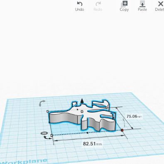The image size is (164, 164).
Task: Click the black cone lift handle above shape
Action: pos(82,101)
